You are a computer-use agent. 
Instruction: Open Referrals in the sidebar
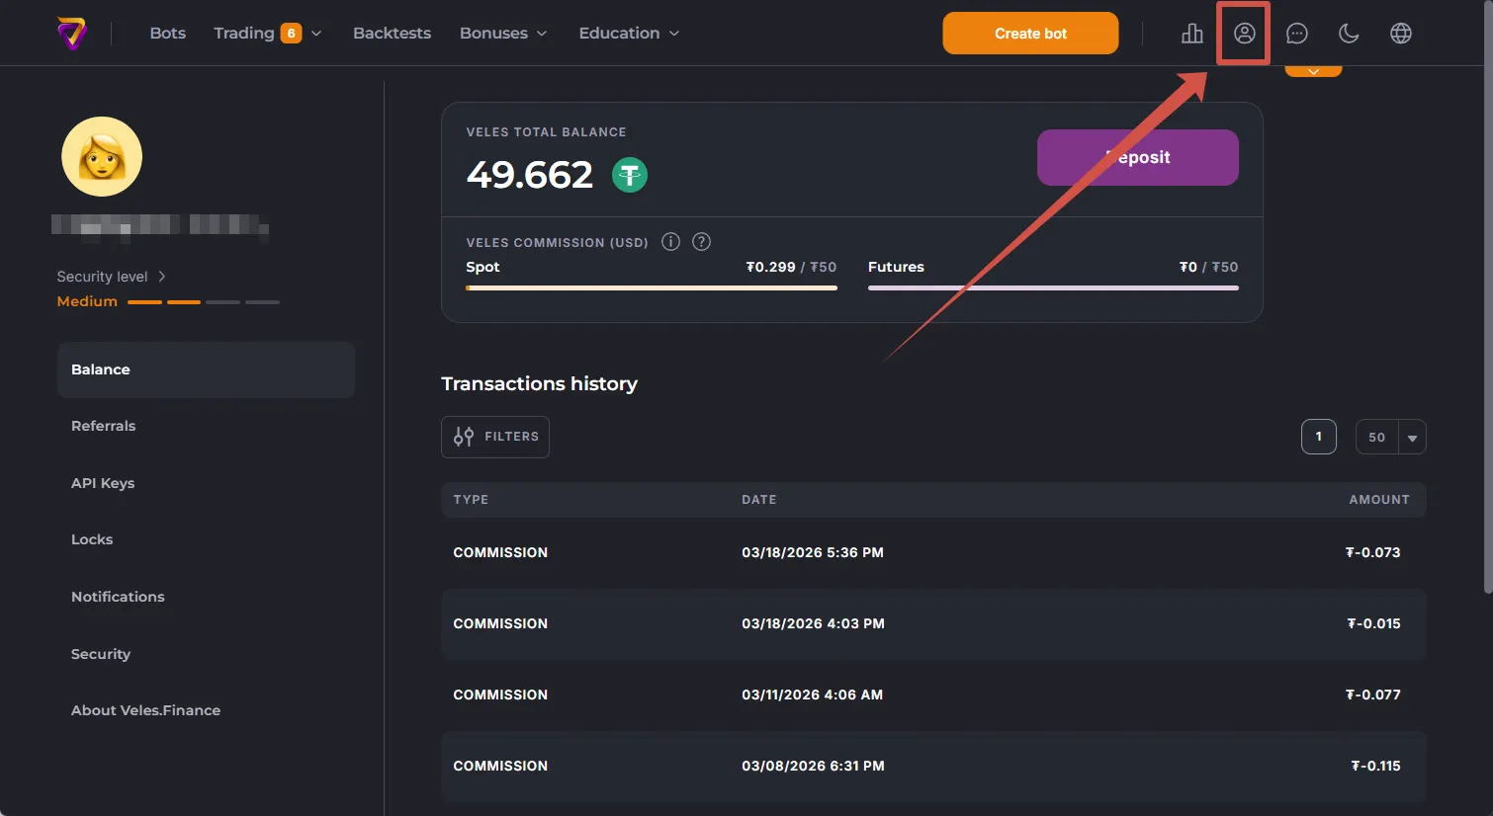tap(103, 426)
